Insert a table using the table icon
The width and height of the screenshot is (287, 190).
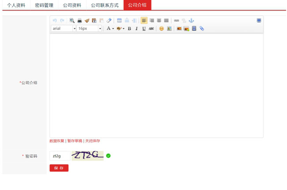point(119,21)
